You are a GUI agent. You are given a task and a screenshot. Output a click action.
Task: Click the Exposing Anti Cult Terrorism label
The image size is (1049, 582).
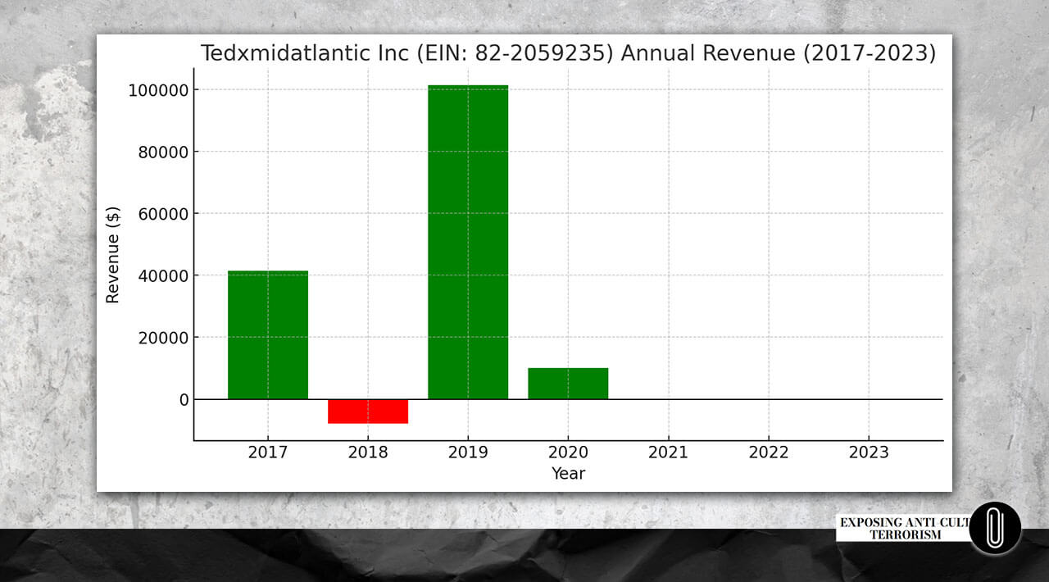click(901, 529)
